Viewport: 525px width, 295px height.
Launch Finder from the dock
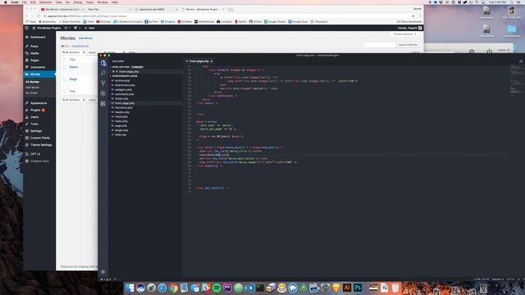pyautogui.click(x=130, y=288)
